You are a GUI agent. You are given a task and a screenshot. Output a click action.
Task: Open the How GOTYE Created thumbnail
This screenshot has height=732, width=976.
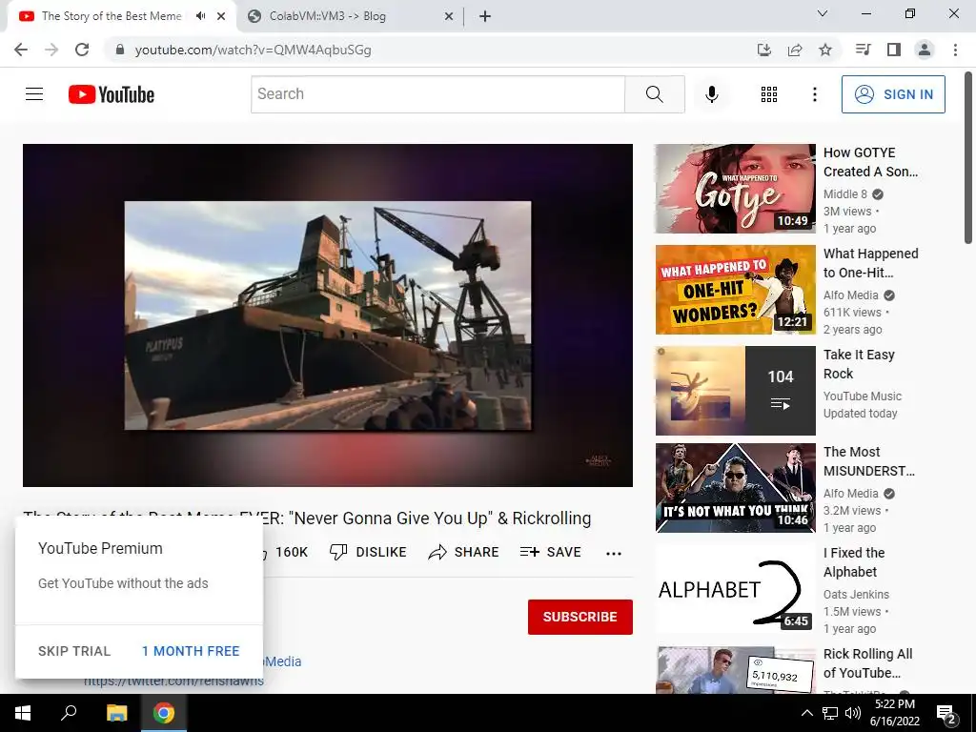[735, 189]
